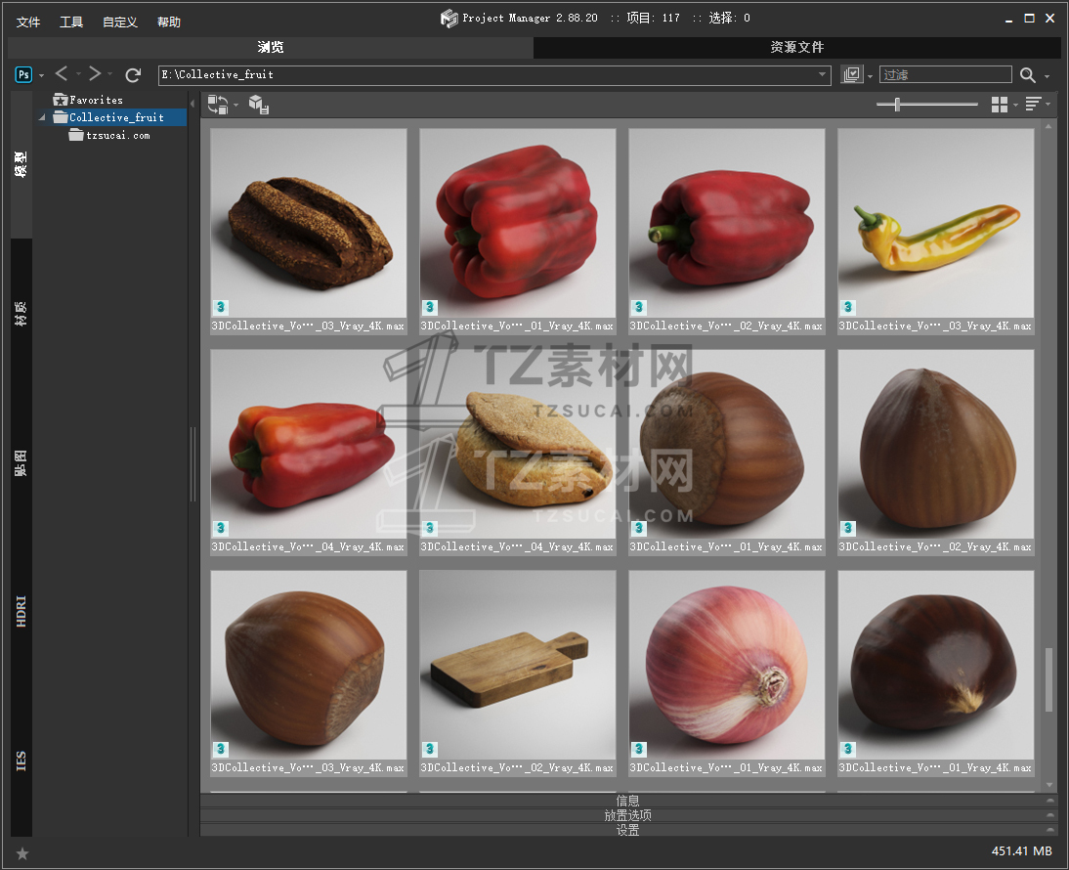Select the red onion model thumbnail

[726, 665]
